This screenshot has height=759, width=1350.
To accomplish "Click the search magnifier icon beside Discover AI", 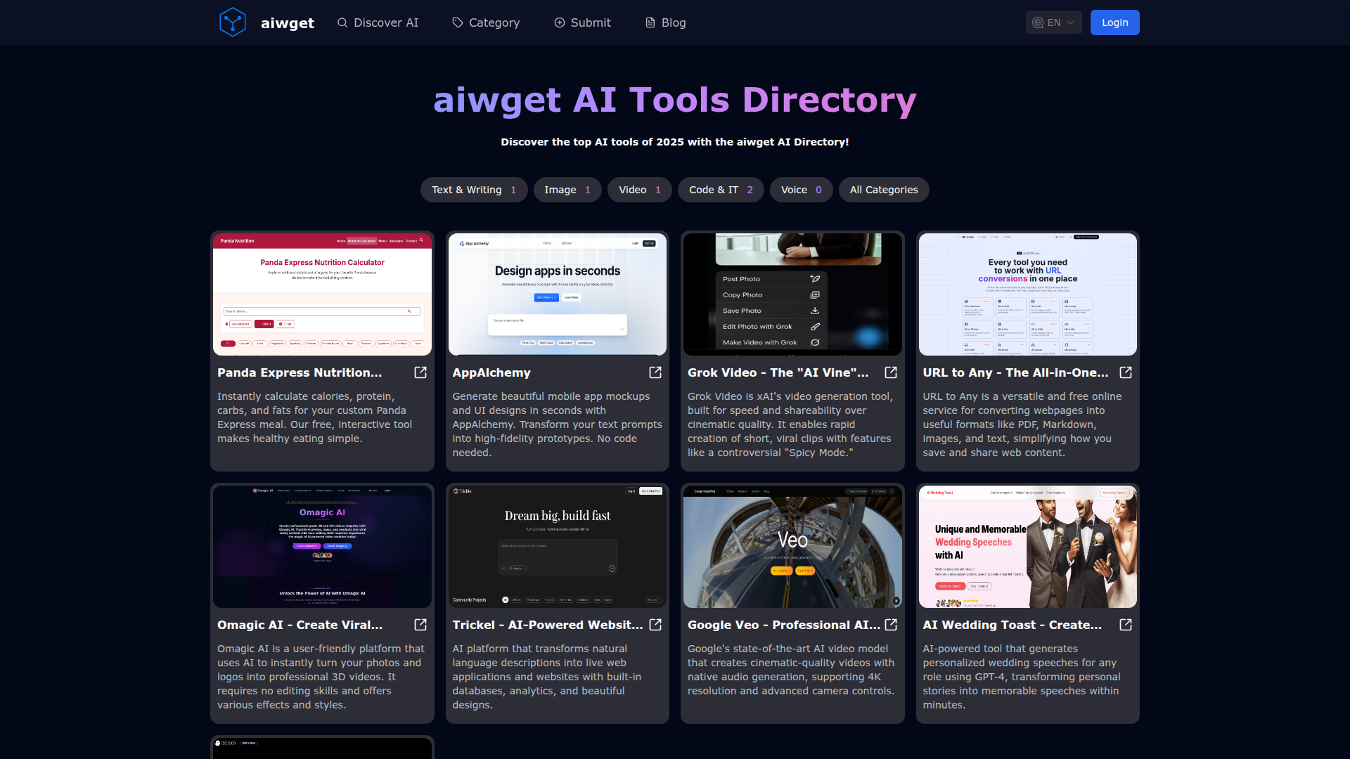I will pos(342,22).
